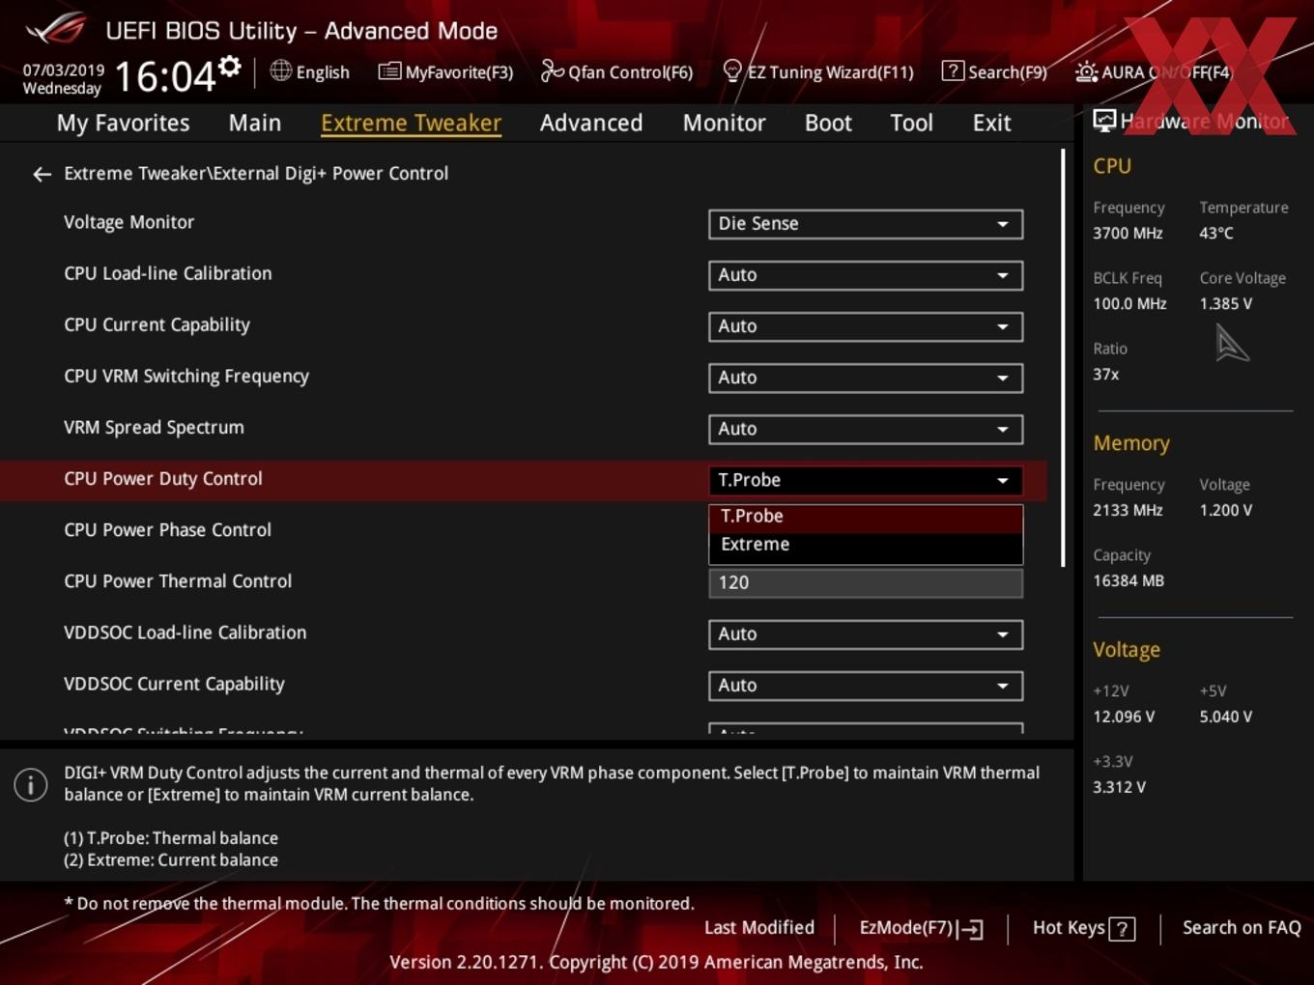The height and width of the screenshot is (985, 1314).
Task: Switch to the Main tab
Action: (x=255, y=124)
